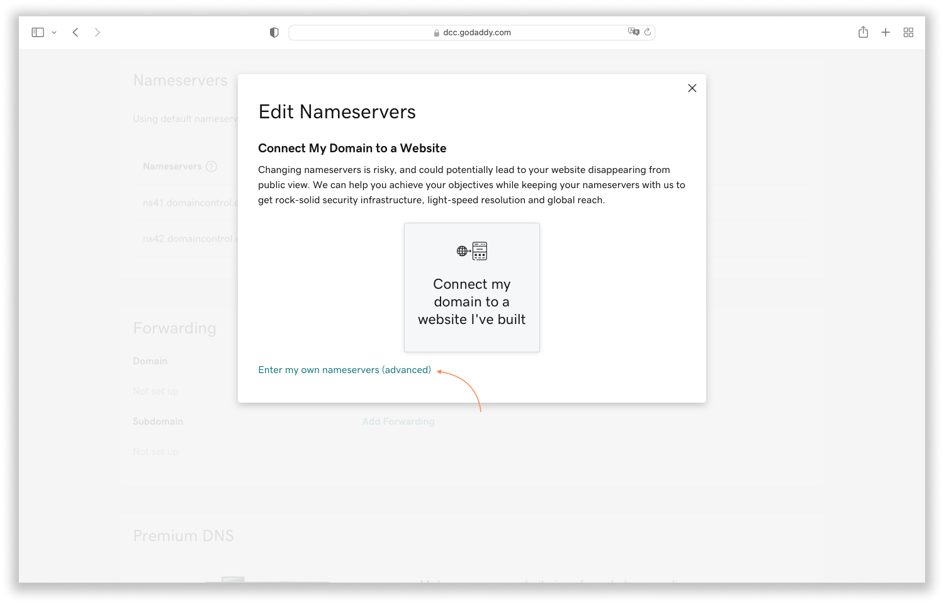Image resolution: width=944 pixels, height=604 pixels.
Task: Click the page reload icon
Action: click(649, 32)
